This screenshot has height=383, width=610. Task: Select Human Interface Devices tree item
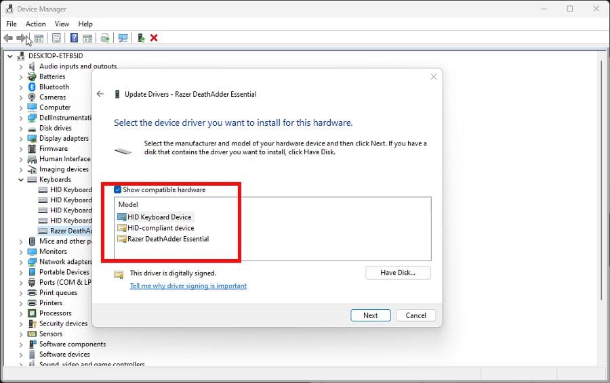(x=65, y=159)
